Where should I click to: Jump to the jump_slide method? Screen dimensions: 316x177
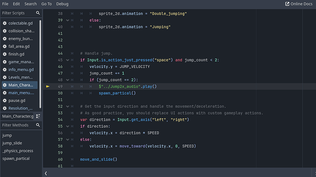[12, 143]
